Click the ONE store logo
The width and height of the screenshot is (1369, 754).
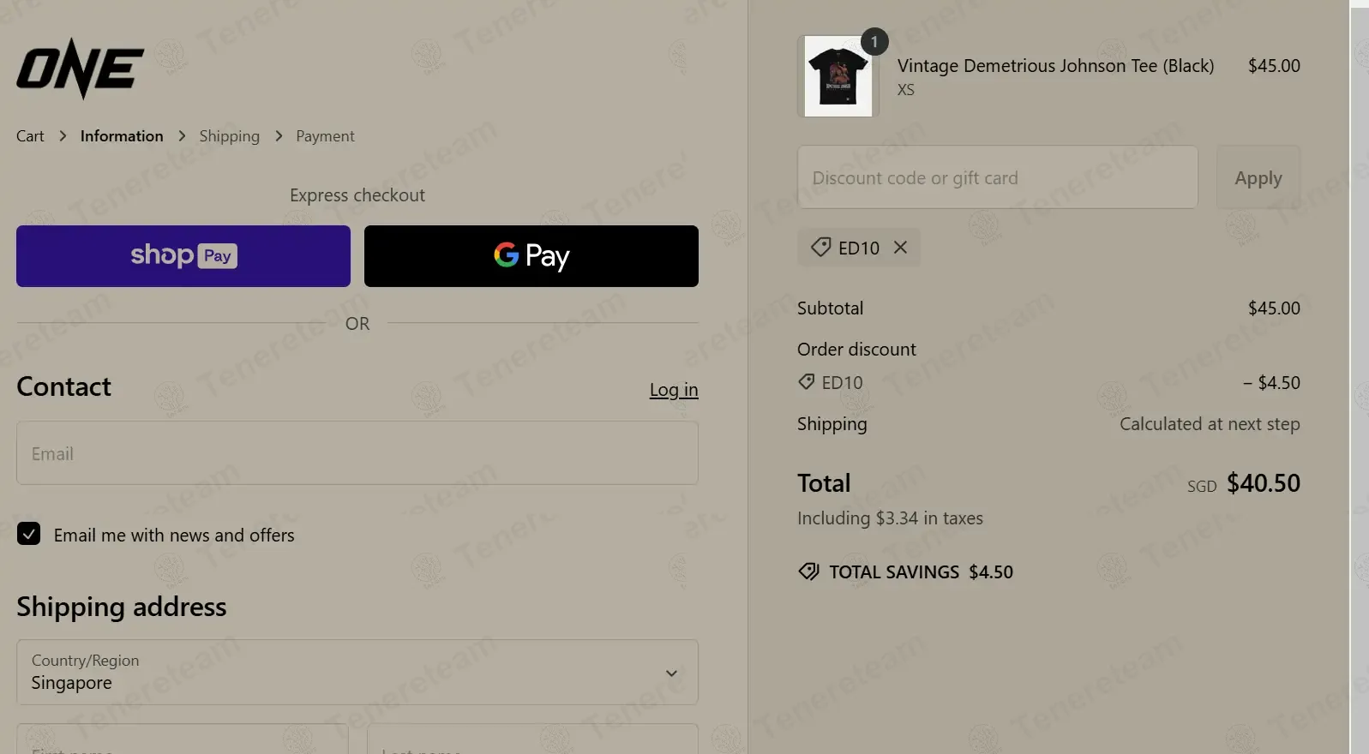80,69
